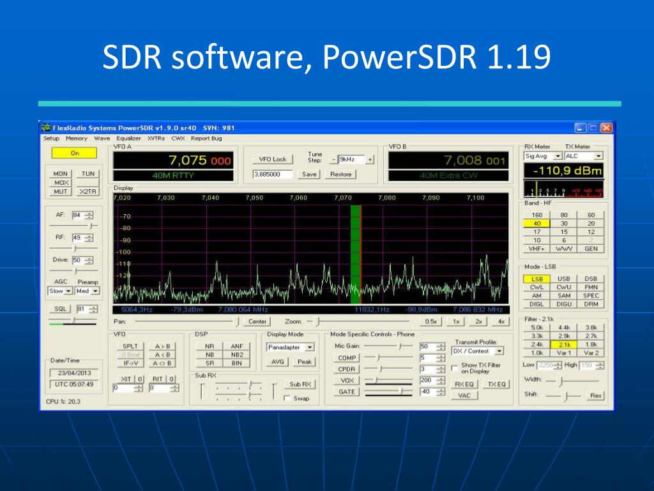Set zoom to 0.5x
Screen dimensions: 654x491
(431, 322)
